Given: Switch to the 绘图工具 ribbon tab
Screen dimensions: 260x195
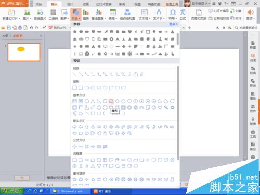Looking at the screenshot, I should point(172,4).
